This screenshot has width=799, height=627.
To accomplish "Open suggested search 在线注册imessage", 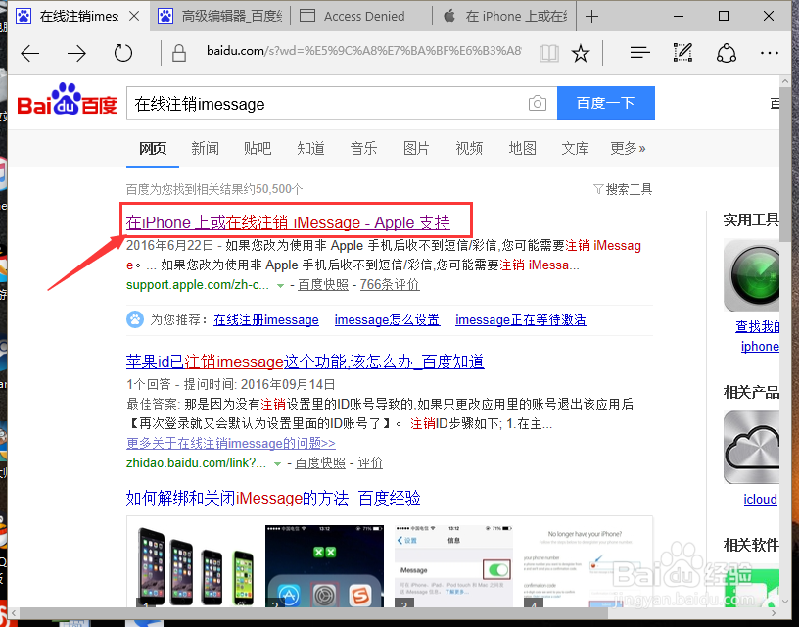I will click(266, 319).
